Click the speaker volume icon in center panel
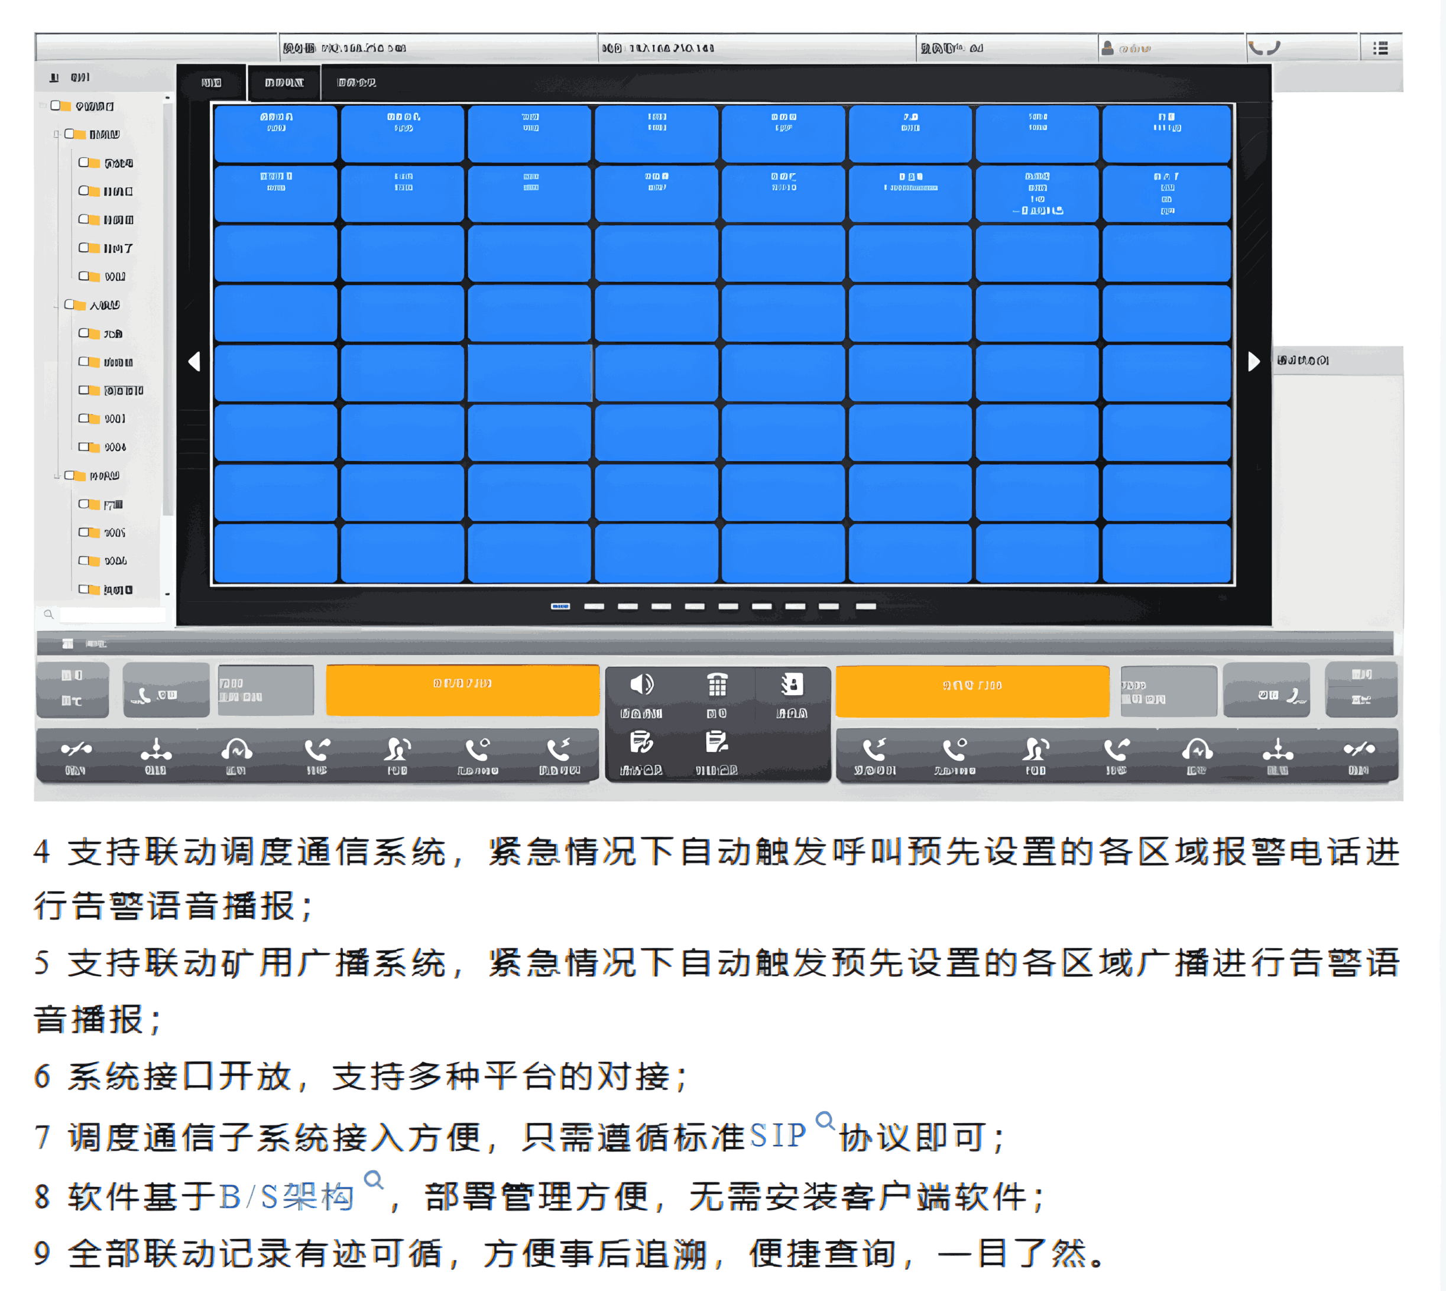The width and height of the screenshot is (1446, 1291). coord(641,685)
